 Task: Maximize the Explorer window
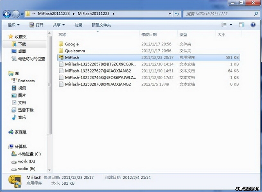(x=241, y=3)
